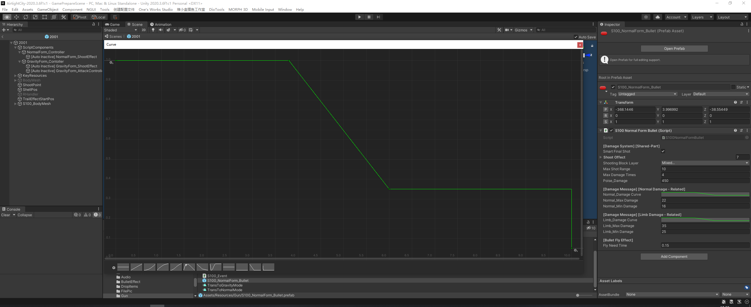Viewport: 751px width, 307px height.
Task: Open the GameObject menu
Action: (x=48, y=9)
